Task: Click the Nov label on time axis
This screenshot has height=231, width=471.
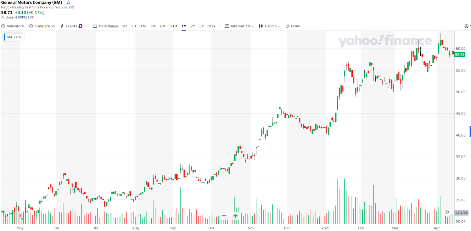Action: 251,228
